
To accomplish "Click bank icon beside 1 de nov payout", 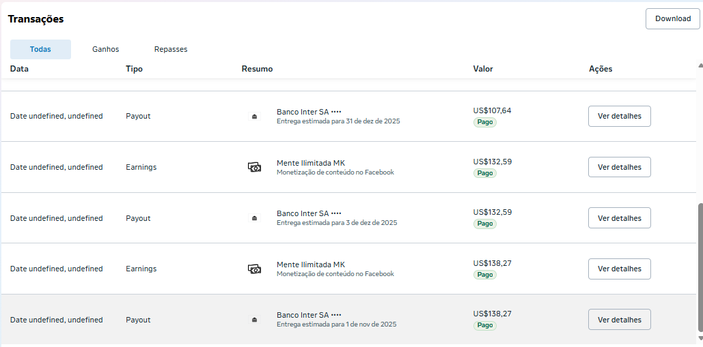I will [255, 320].
